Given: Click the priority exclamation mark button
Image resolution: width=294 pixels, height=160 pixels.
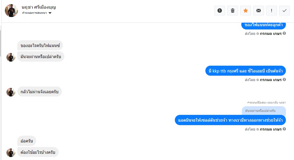Looking at the screenshot, I should click(272, 11).
